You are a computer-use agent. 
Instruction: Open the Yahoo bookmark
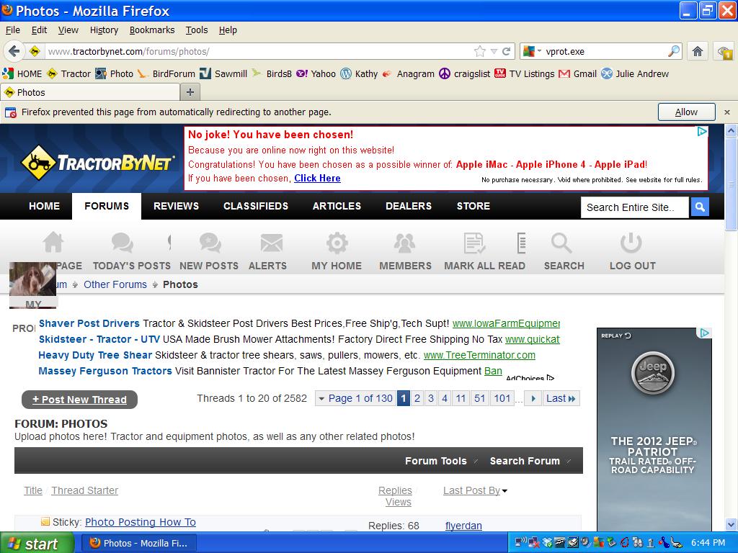(x=316, y=74)
